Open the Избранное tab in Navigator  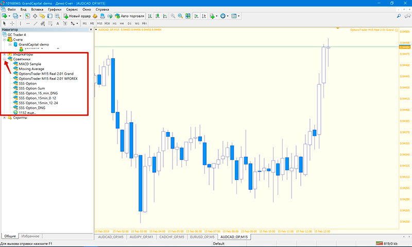32,236
